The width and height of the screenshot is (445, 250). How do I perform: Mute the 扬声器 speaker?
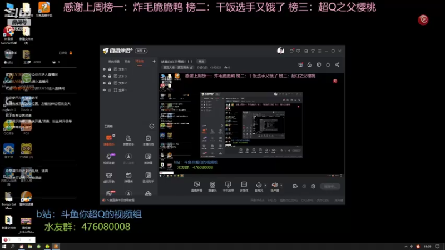tap(274, 187)
